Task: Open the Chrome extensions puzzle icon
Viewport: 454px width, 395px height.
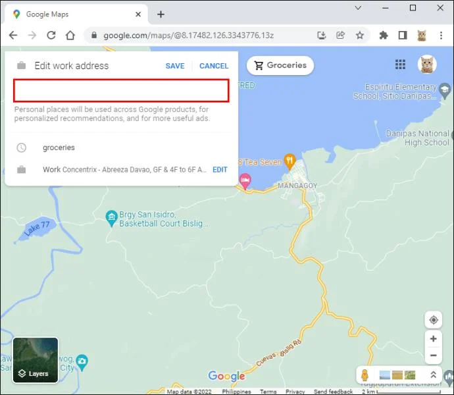Action: pos(384,36)
